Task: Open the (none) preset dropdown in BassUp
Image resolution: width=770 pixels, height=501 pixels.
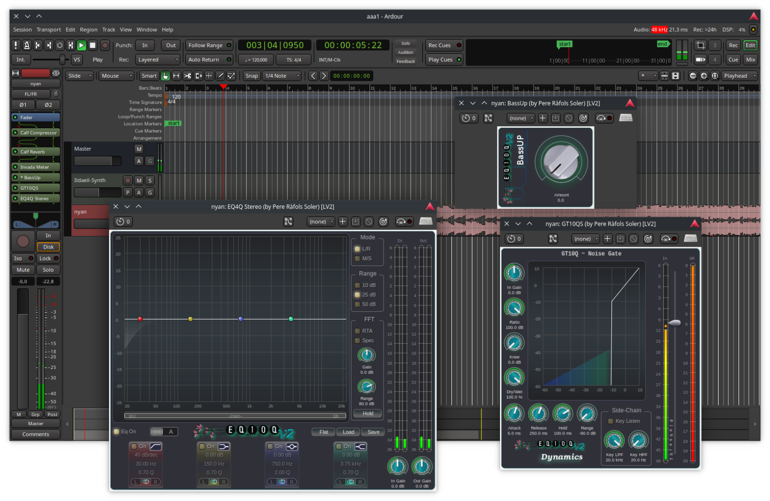Action: click(x=521, y=118)
